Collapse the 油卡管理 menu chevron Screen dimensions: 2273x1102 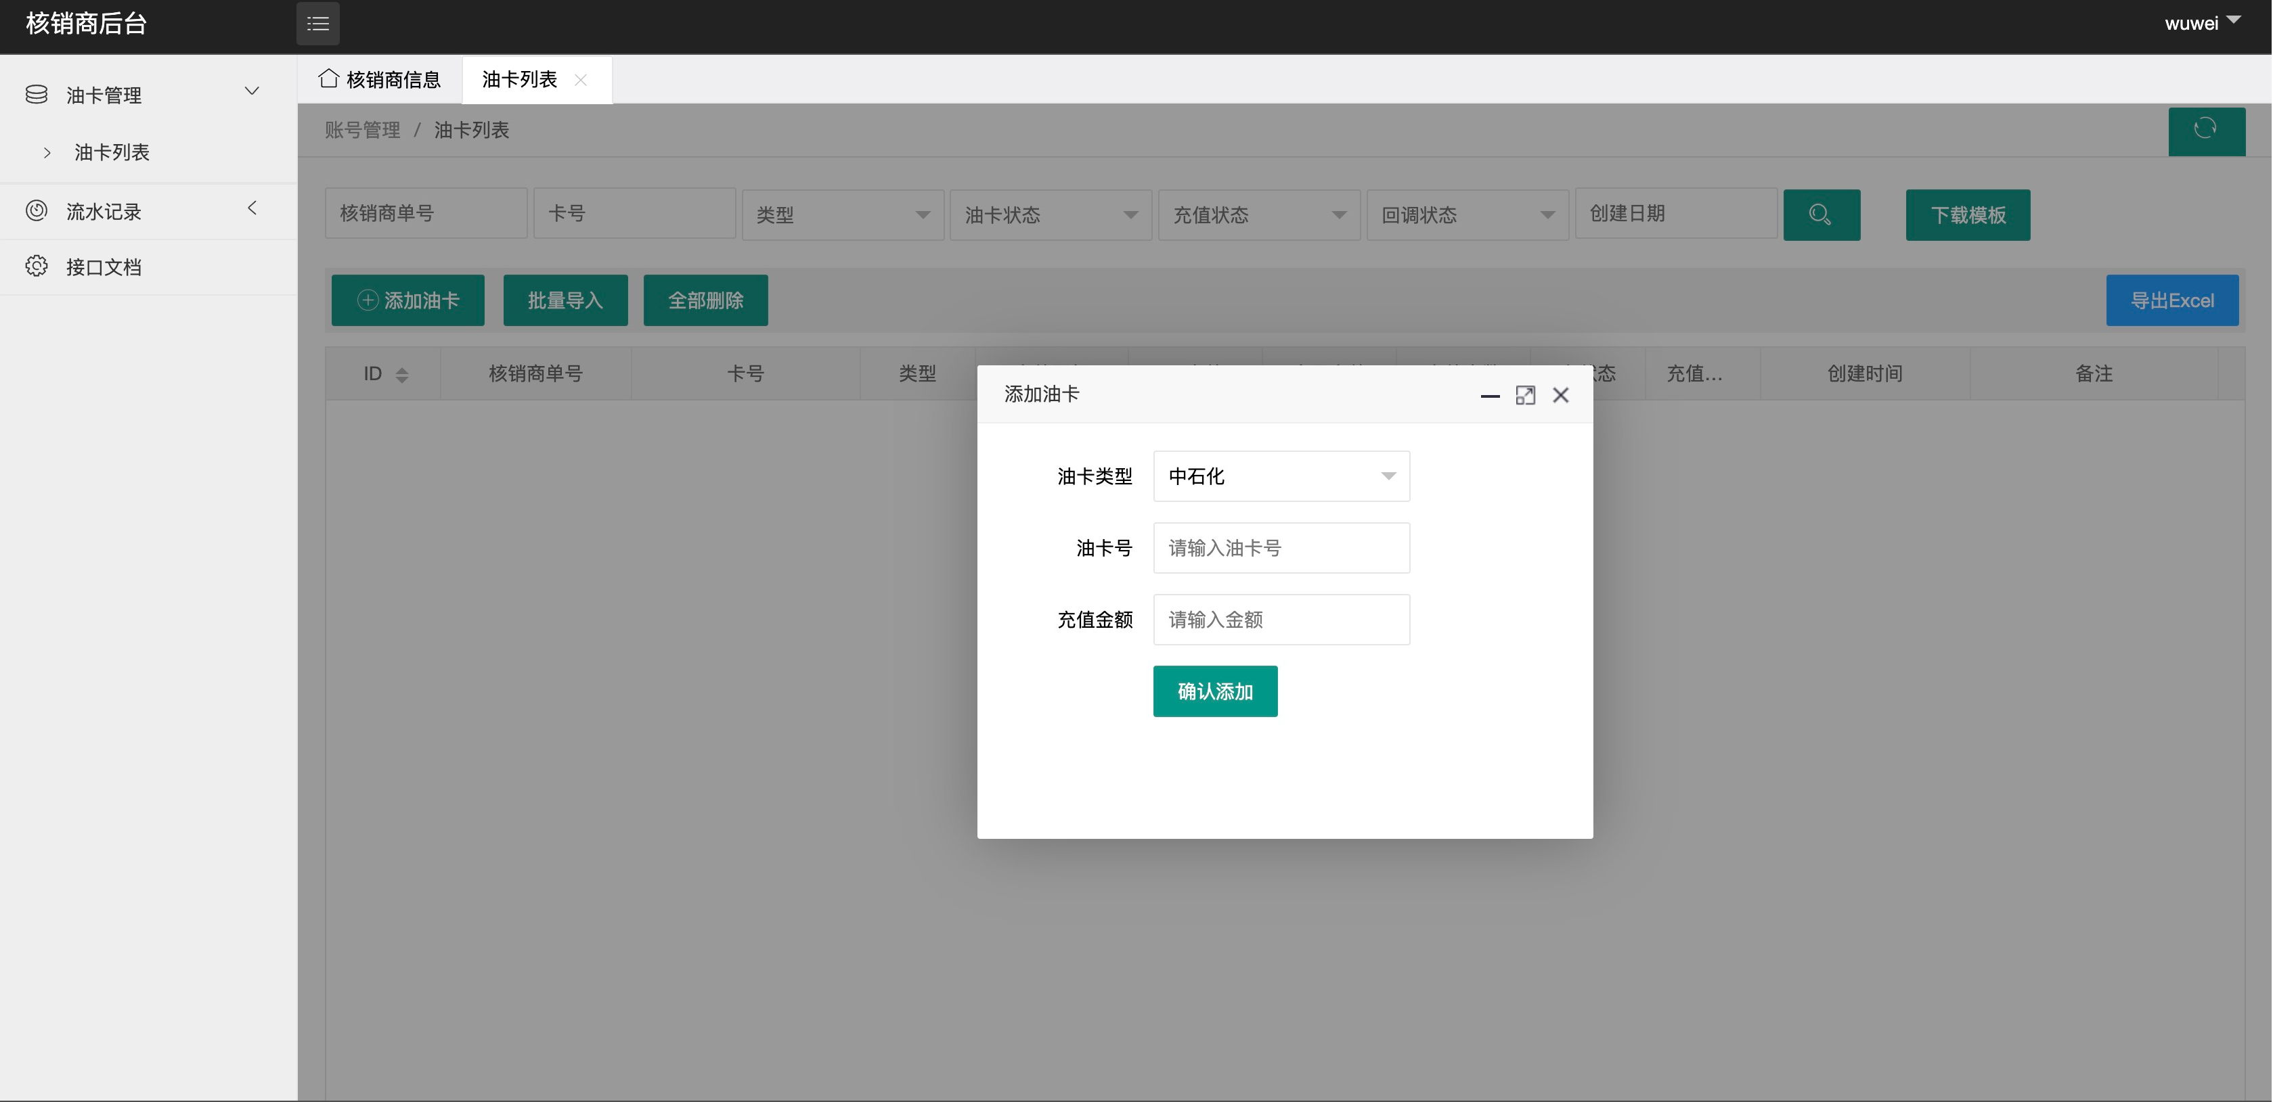pyautogui.click(x=252, y=91)
